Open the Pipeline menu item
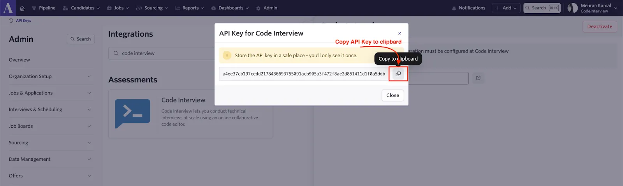This screenshot has height=186, width=623. tap(44, 8)
